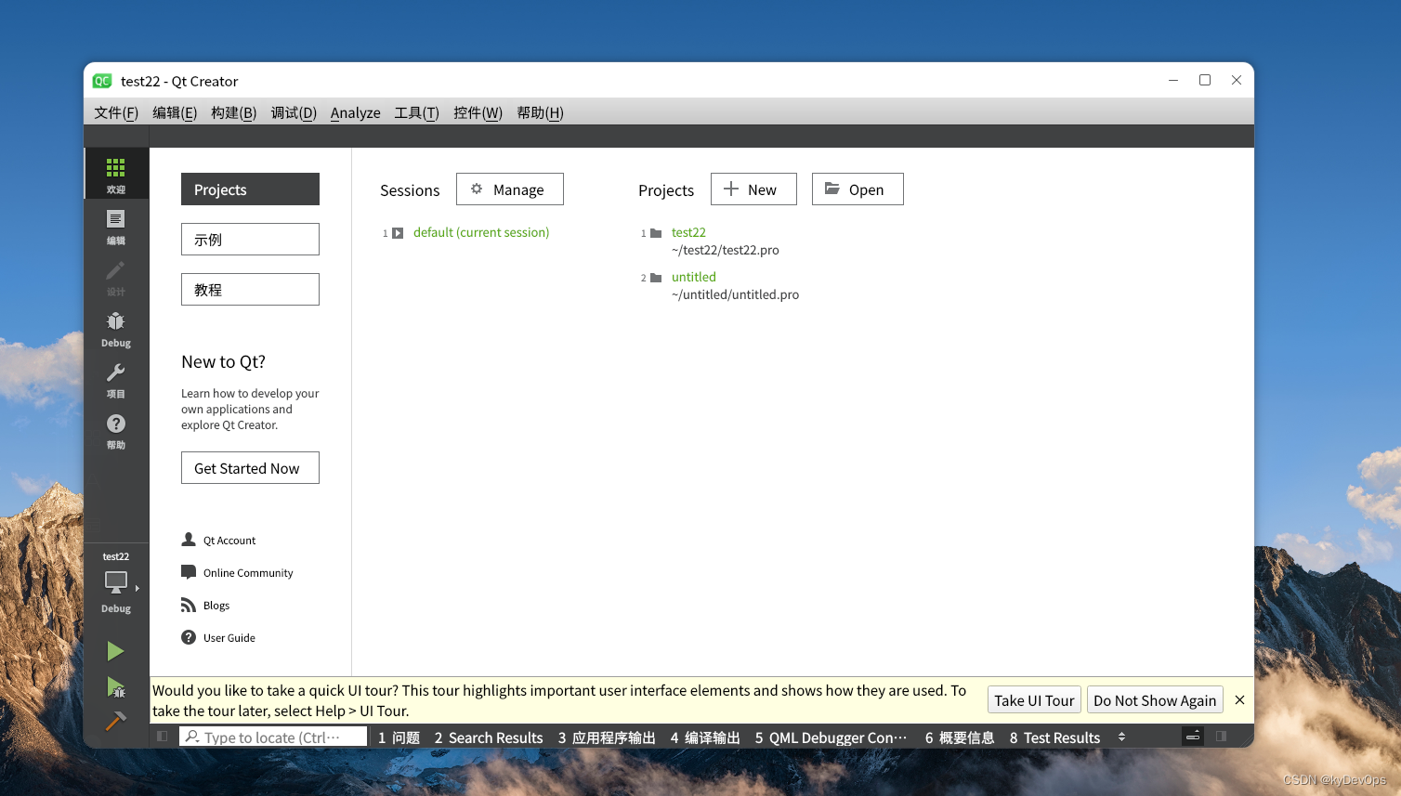Open the Analyze menu
This screenshot has width=1401, height=796.
coord(356,112)
